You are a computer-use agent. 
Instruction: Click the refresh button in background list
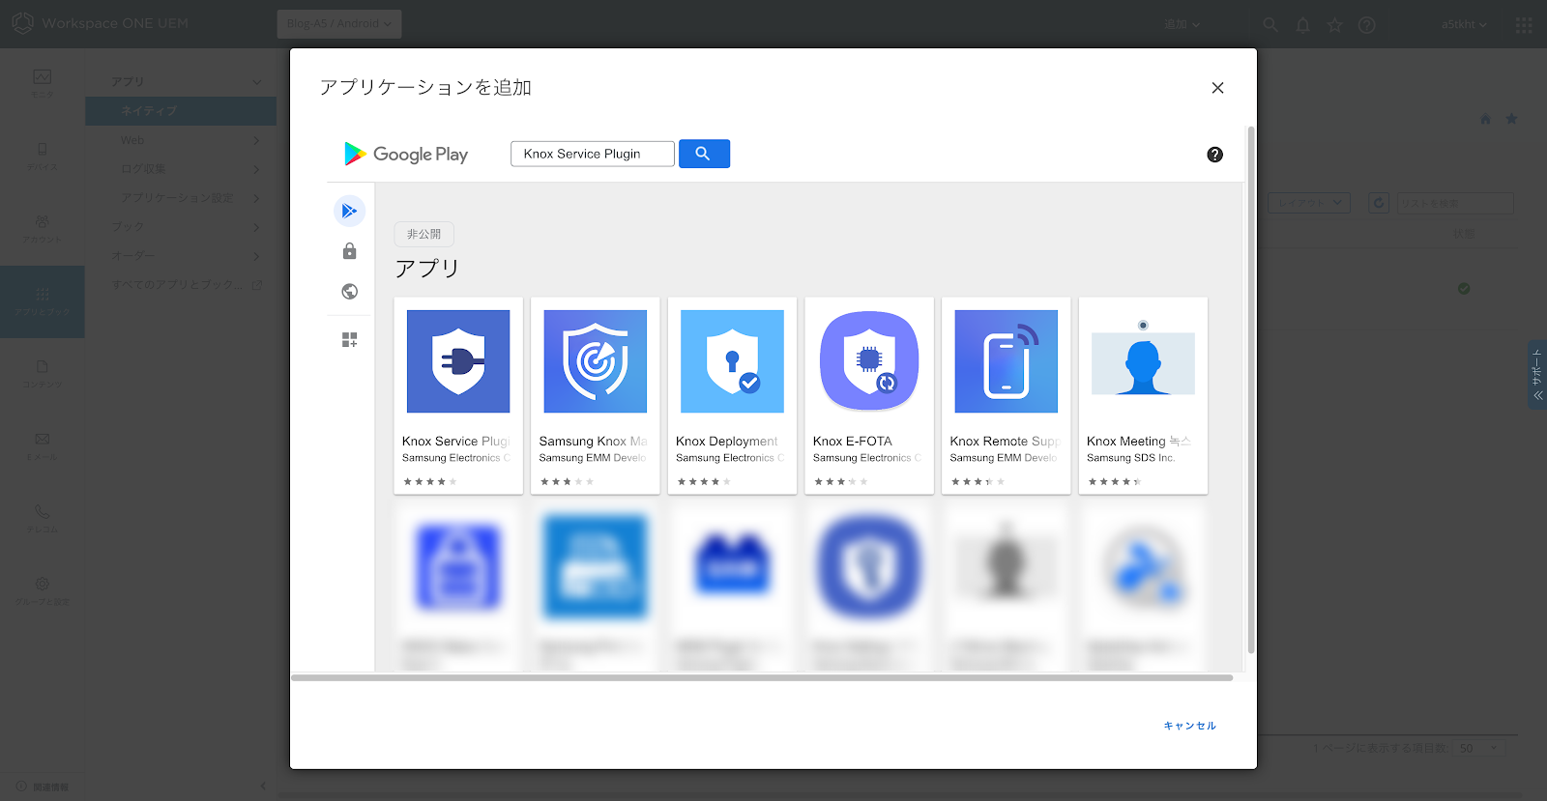(1380, 203)
